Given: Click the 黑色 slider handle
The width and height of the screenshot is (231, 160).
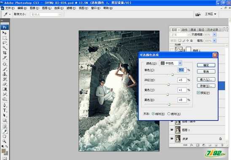Looking at the screenshot, I should 169,105.
